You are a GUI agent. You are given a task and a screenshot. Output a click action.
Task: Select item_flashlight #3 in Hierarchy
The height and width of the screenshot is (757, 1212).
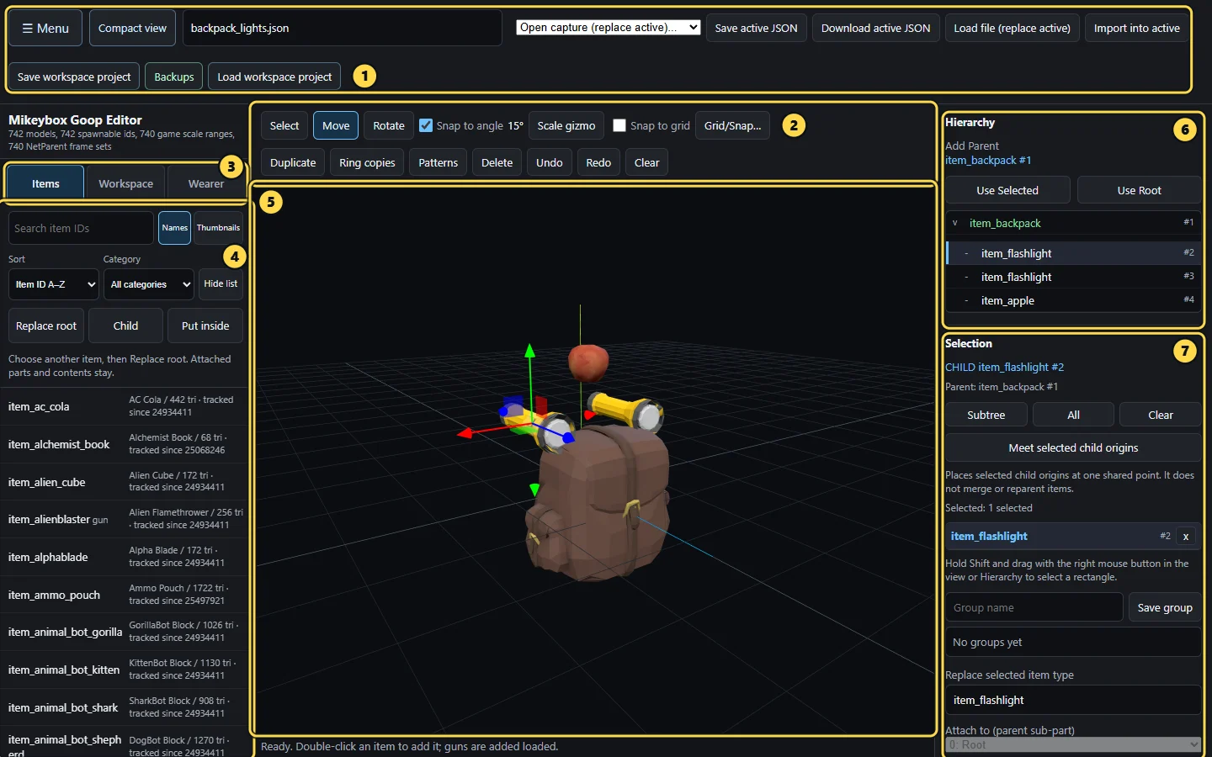click(x=1074, y=277)
